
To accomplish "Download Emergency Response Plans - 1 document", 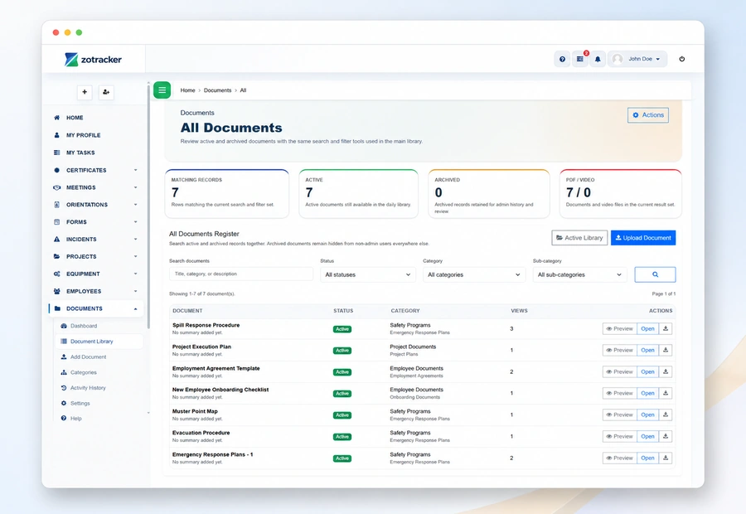I will tap(666, 458).
